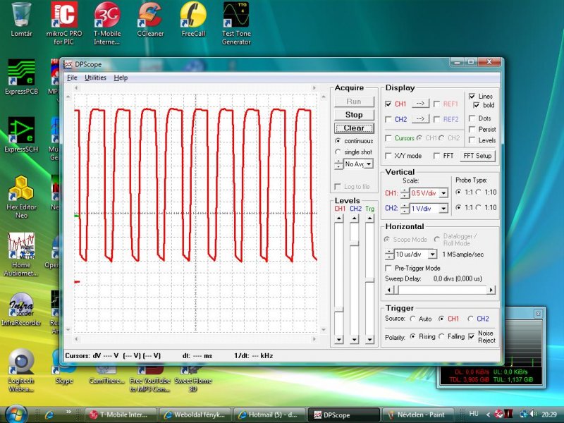Viewport: 564px width, 423px height.
Task: Click the taskbar clock 20:29
Action: 549,415
